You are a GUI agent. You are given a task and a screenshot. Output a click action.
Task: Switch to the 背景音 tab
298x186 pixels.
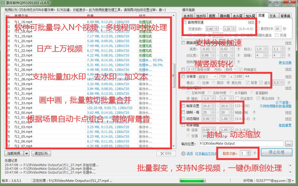click(x=285, y=16)
